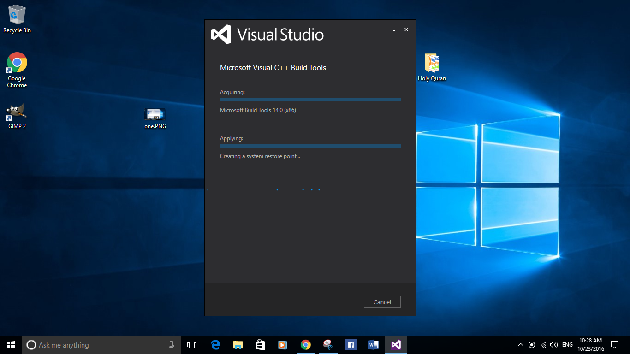This screenshot has height=354, width=630.
Task: Select the GIMP 2 desktop shortcut
Action: (17, 117)
